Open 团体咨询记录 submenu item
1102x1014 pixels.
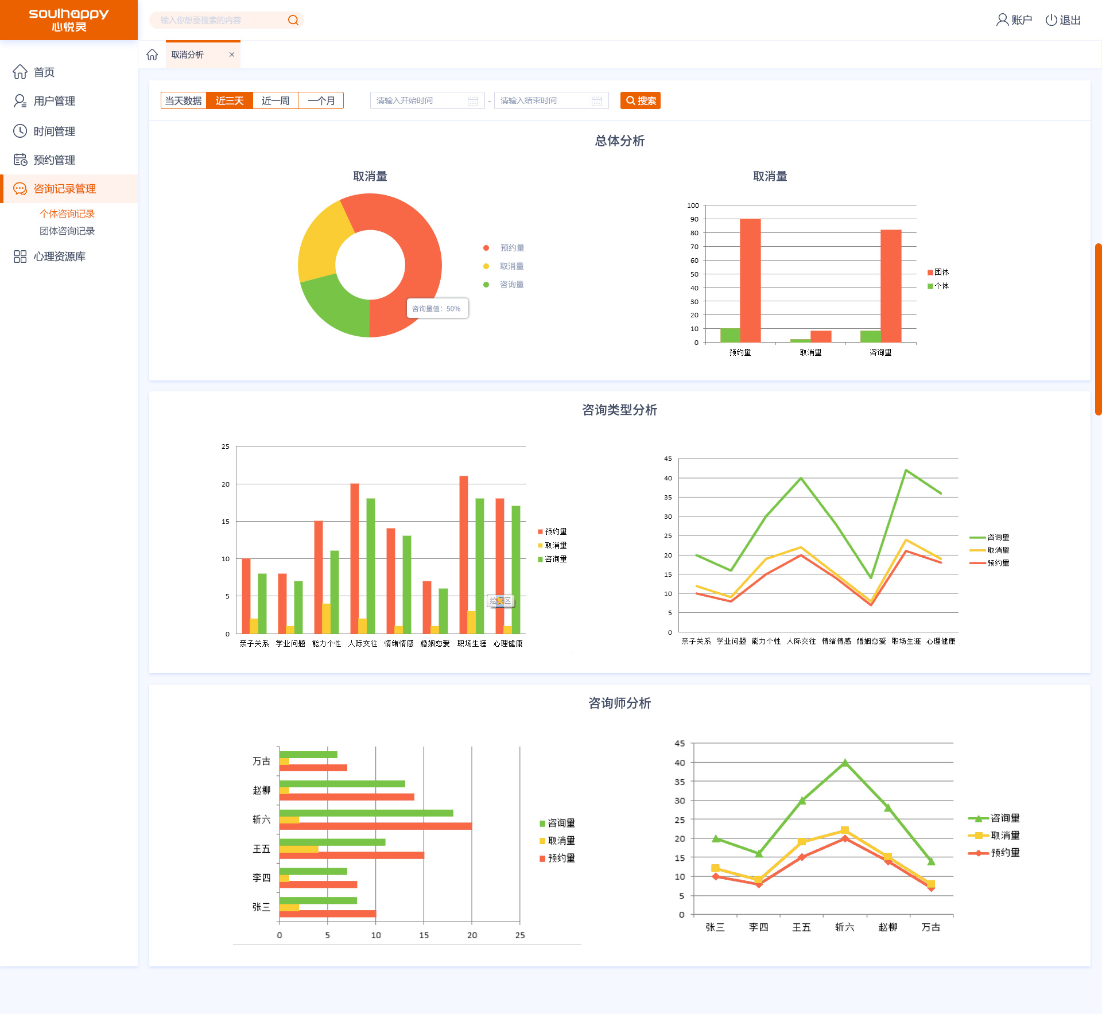(67, 231)
